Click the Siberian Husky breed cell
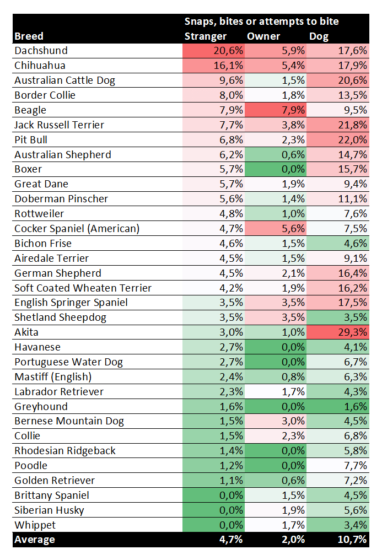Screen dimensions: 382x560 point(49,510)
